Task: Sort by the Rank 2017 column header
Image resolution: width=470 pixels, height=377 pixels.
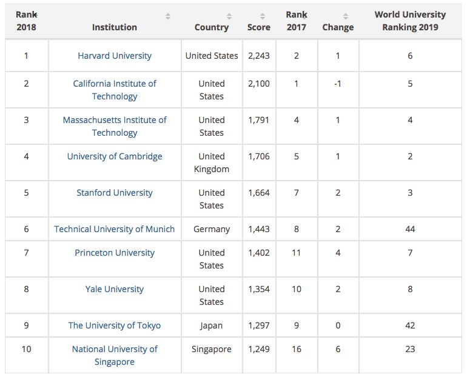Action: pos(297,21)
